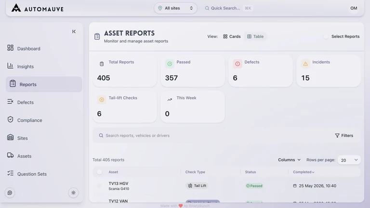
Task: Click the Total Reports card icon
Action: click(102, 64)
